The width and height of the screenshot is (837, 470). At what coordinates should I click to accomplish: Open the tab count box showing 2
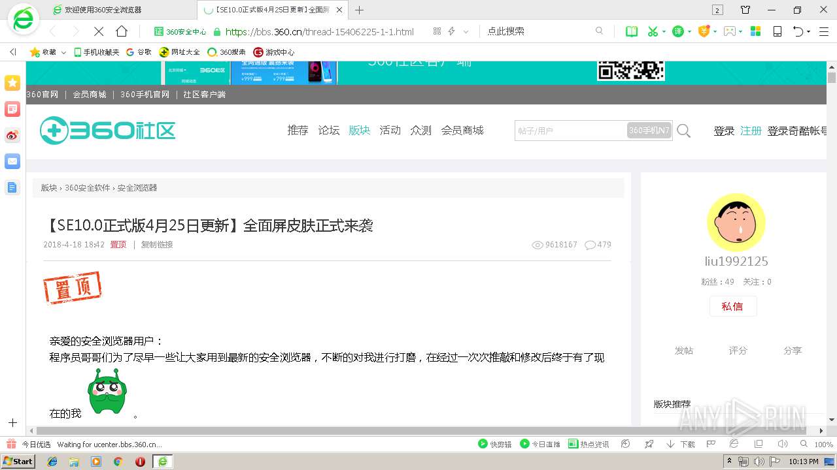[717, 10]
